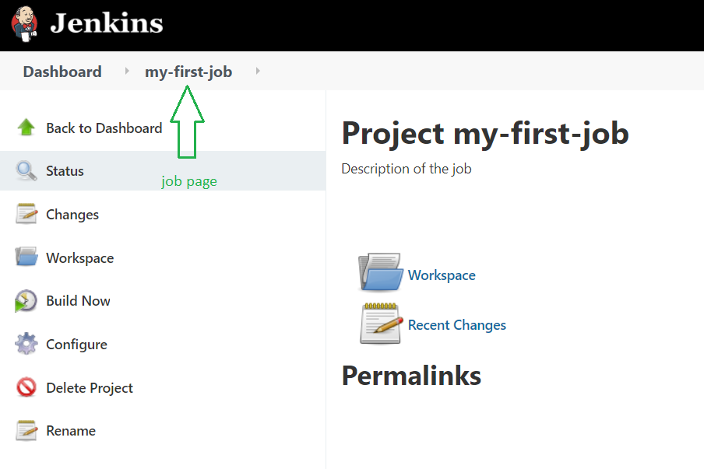
Task: Open the Configure sidebar text link
Action: 77,345
